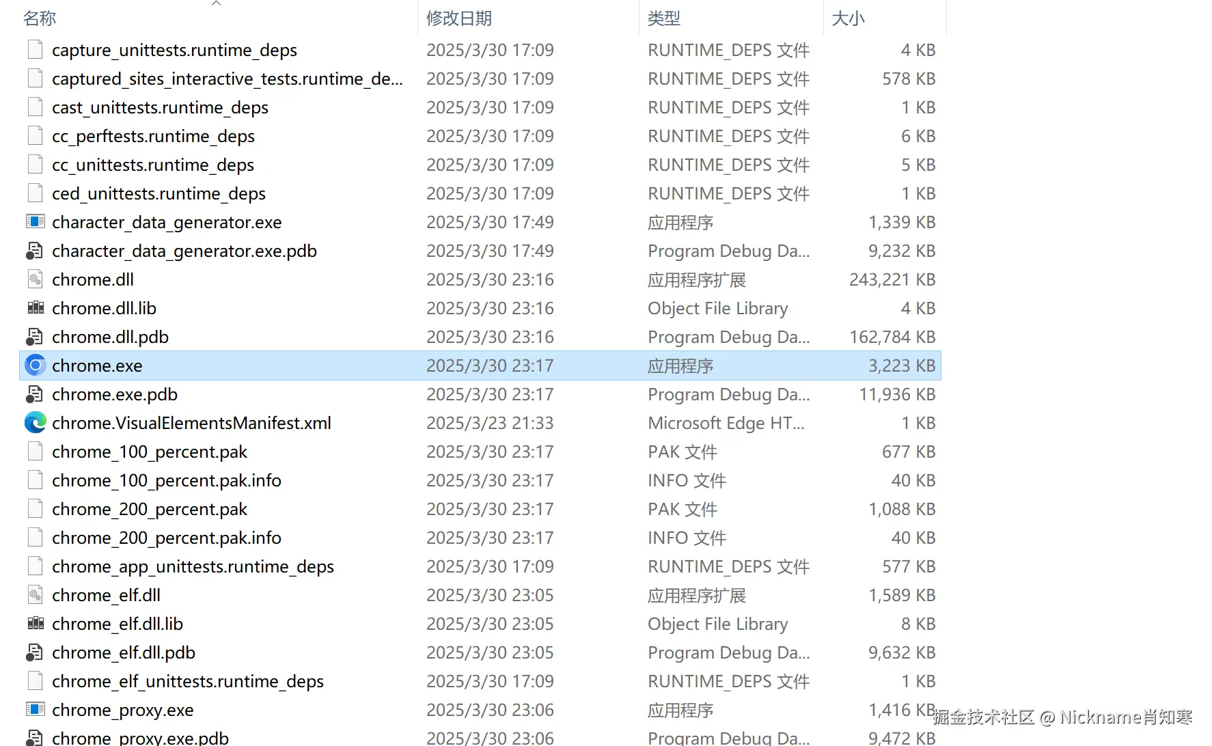Select the chrome_proxy.exe.pdb file name
Image resolution: width=1212 pixels, height=746 pixels.
coord(140,738)
